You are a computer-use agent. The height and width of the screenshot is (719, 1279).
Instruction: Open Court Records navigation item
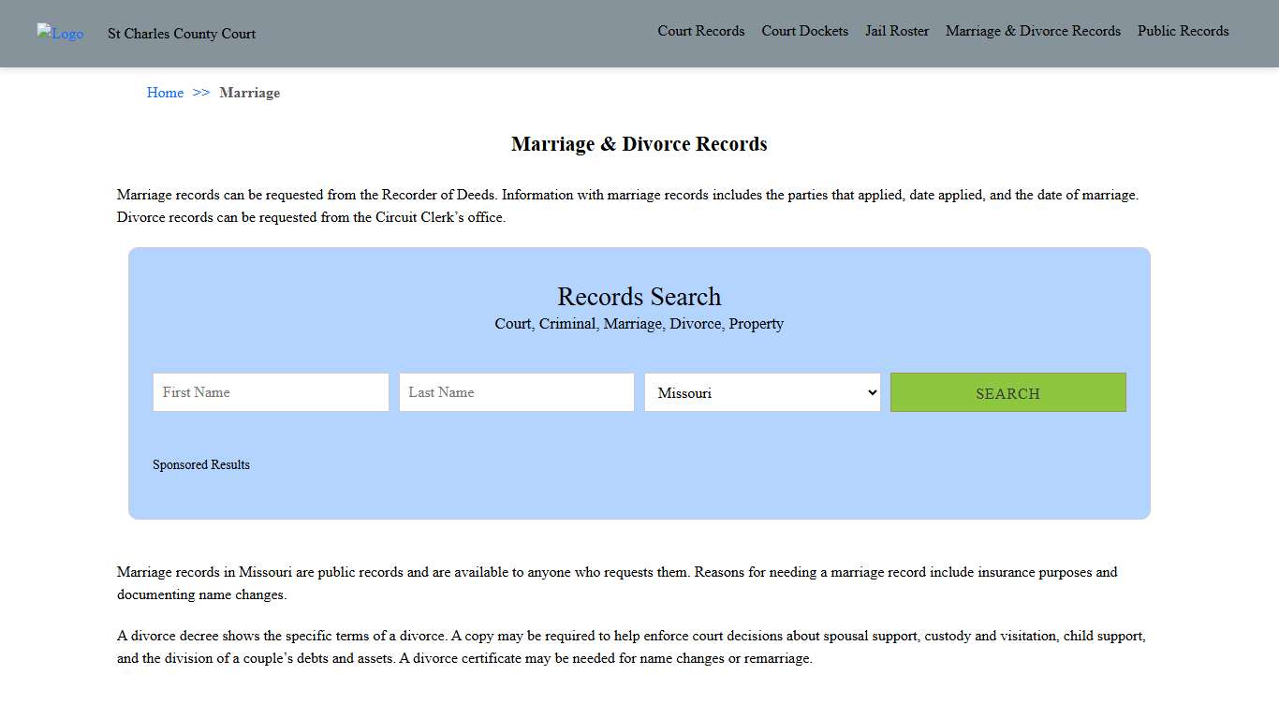coord(700,31)
